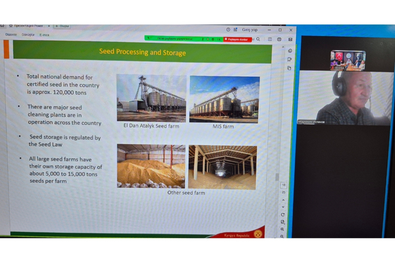Click the print icon in toolbar
Image resolution: width=395 pixels, height=263 pixels.
point(279,39)
